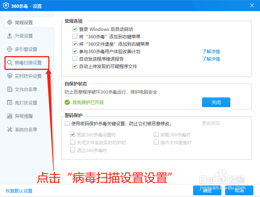Viewport: 260px width, 197px height.
Task: Tick the 退出360杀毒时 checkbox
Action: coord(73,150)
